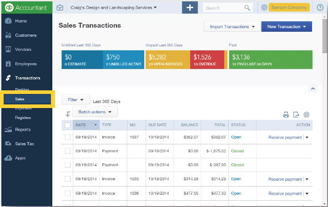Select the checkbox for invoice 1035 row

point(68,179)
